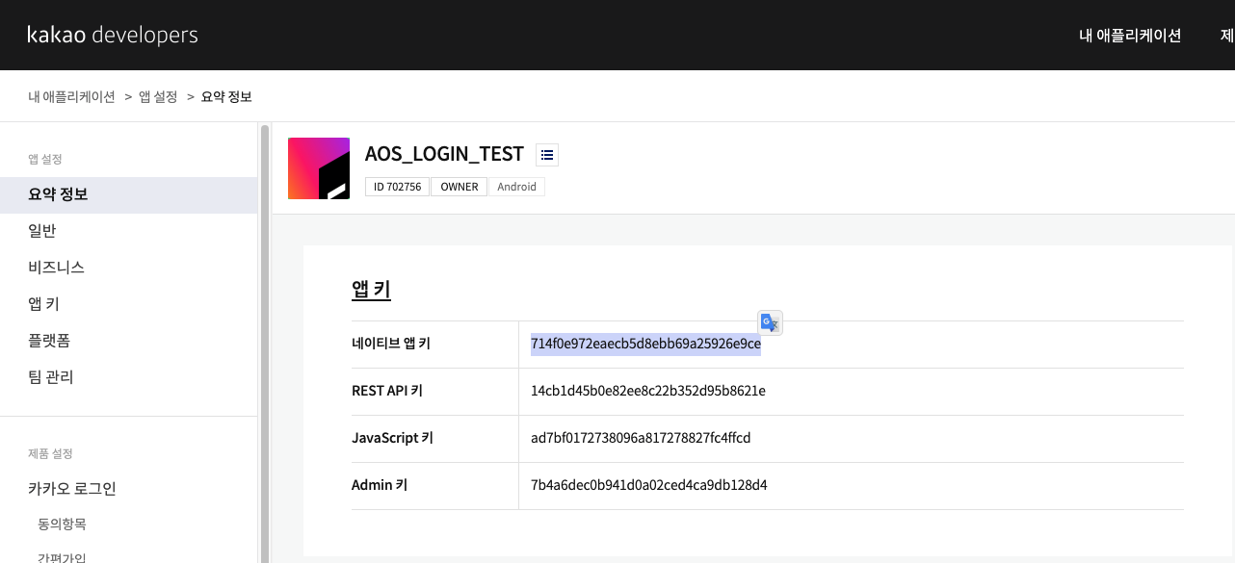Click the kakao developers logo
This screenshot has width=1235, height=563.
pyautogui.click(x=113, y=36)
